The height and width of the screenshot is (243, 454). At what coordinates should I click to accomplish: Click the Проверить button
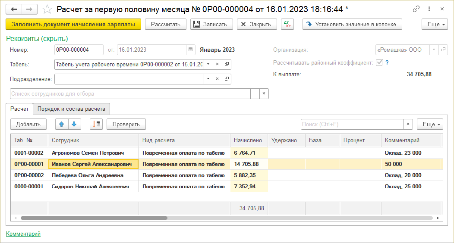coord(126,124)
